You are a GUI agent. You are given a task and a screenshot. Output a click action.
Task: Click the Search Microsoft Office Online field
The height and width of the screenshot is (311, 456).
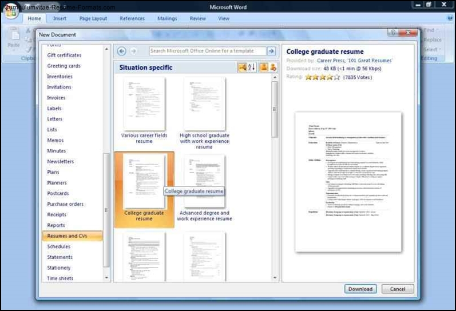click(207, 51)
